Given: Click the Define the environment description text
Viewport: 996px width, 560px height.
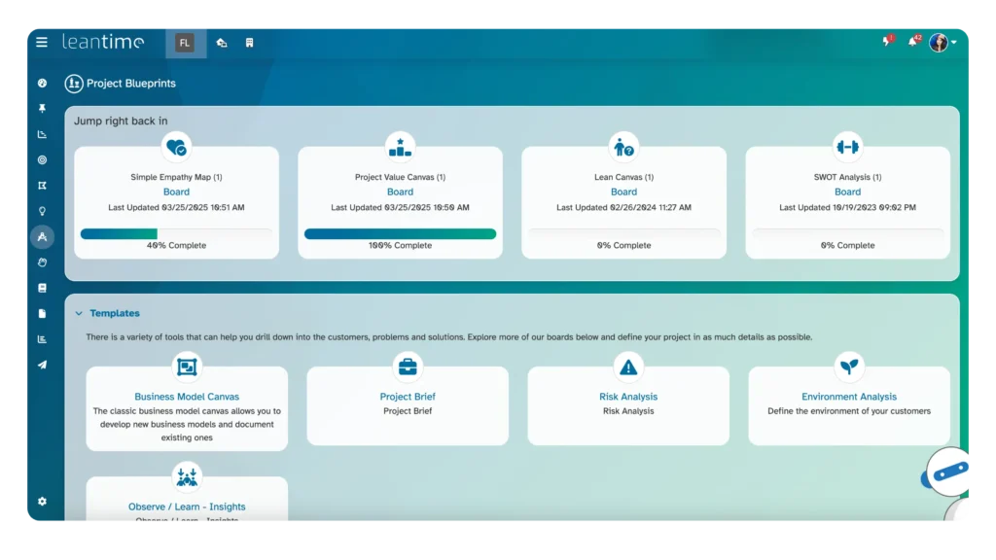Looking at the screenshot, I should (849, 411).
